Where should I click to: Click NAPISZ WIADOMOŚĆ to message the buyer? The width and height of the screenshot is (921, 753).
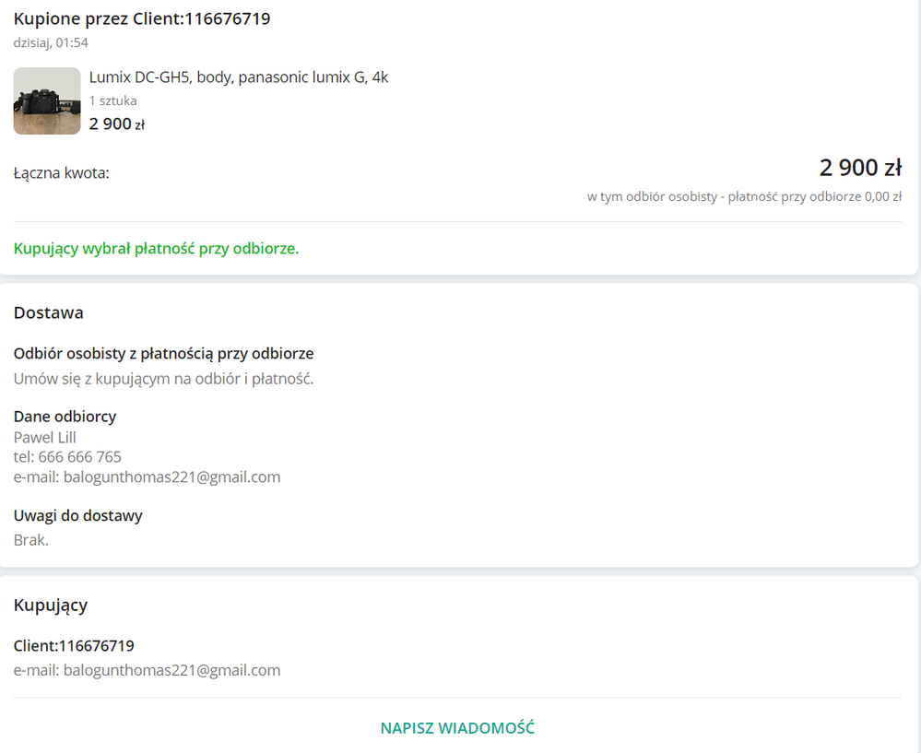tap(457, 728)
